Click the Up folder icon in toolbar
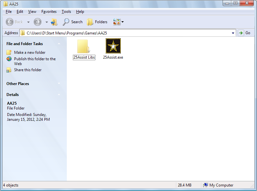The height and width of the screenshot is (191, 257). pyautogui.click(x=54, y=22)
